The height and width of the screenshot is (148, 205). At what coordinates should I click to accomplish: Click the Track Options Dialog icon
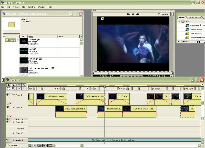click(30, 145)
